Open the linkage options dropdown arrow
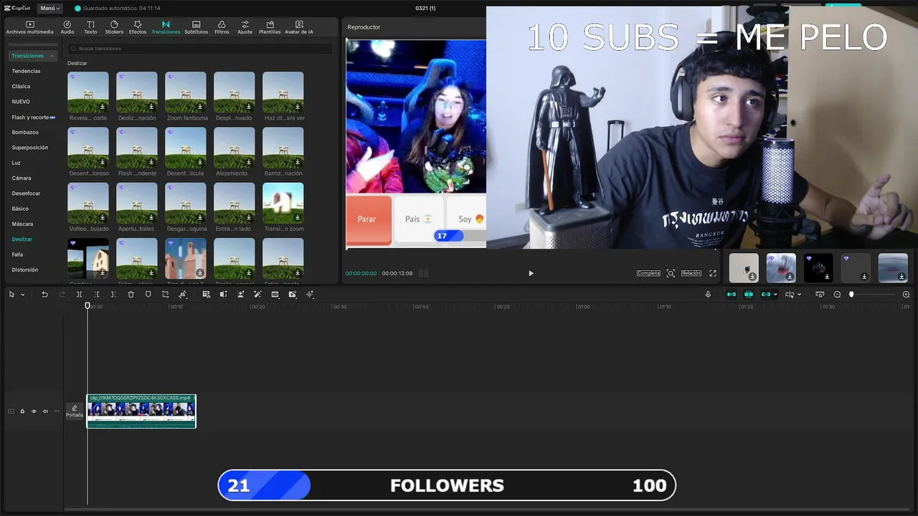918x516 pixels. coord(775,295)
